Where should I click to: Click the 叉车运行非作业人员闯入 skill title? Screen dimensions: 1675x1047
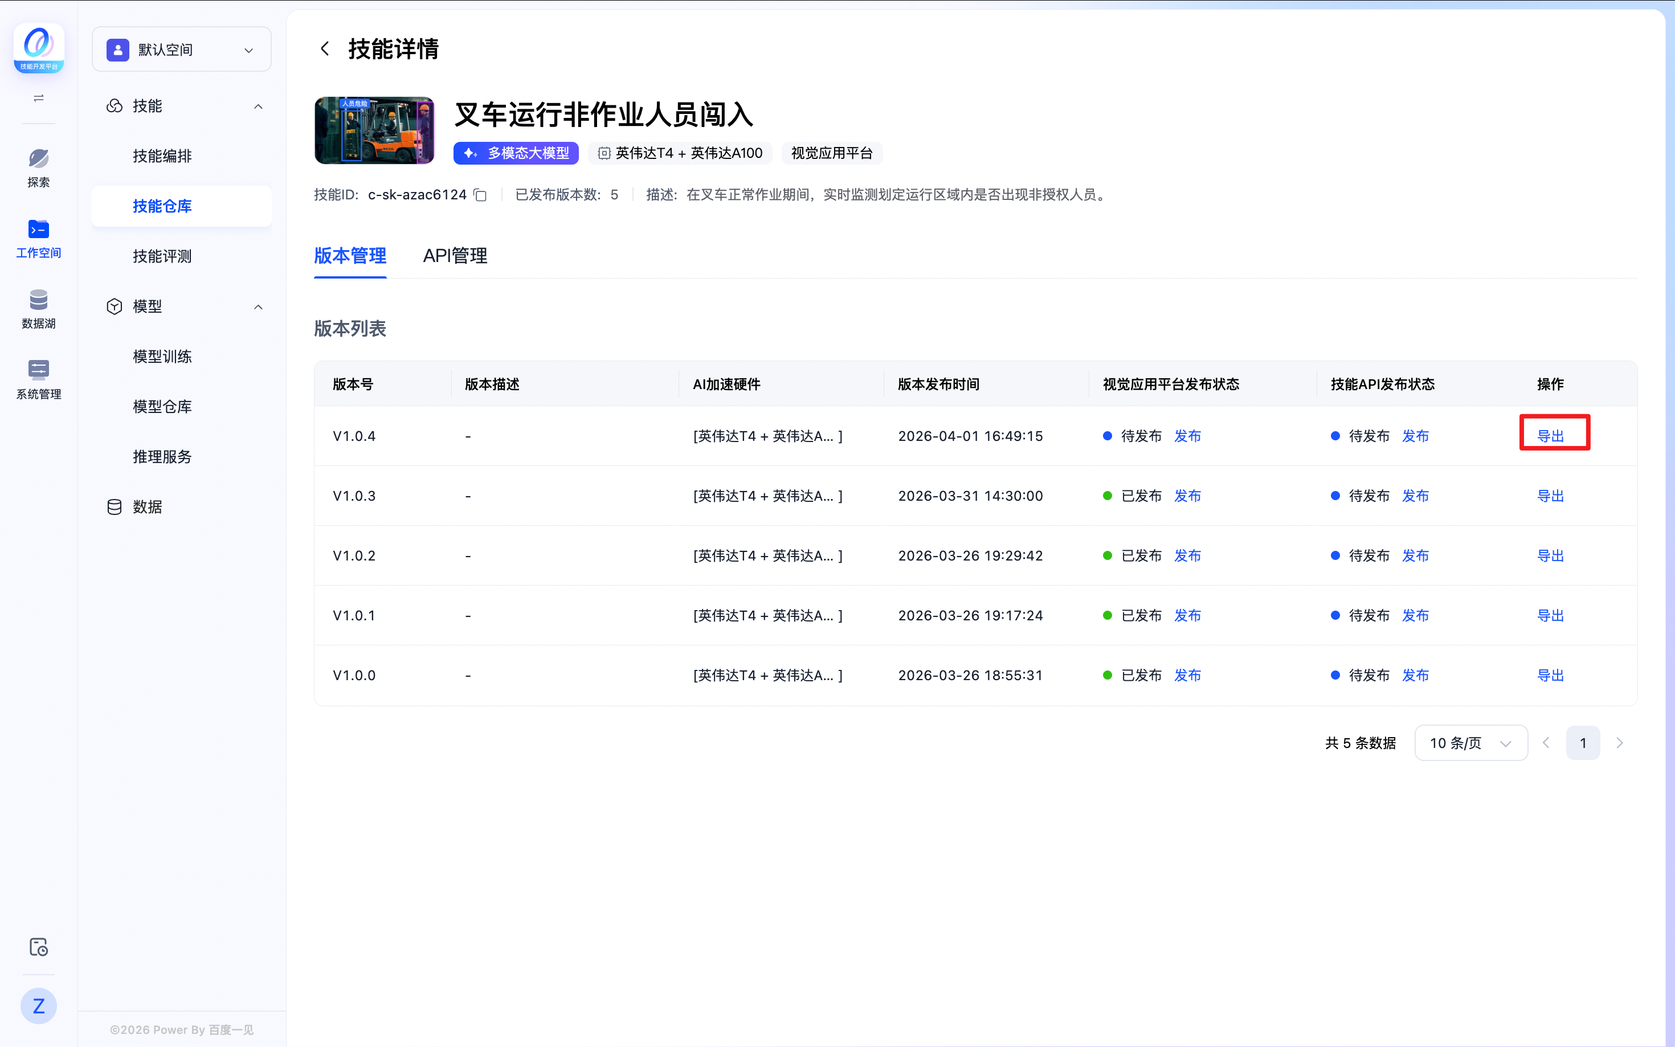(604, 114)
